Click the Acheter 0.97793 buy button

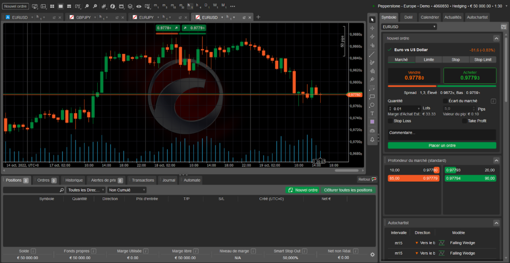(x=470, y=76)
